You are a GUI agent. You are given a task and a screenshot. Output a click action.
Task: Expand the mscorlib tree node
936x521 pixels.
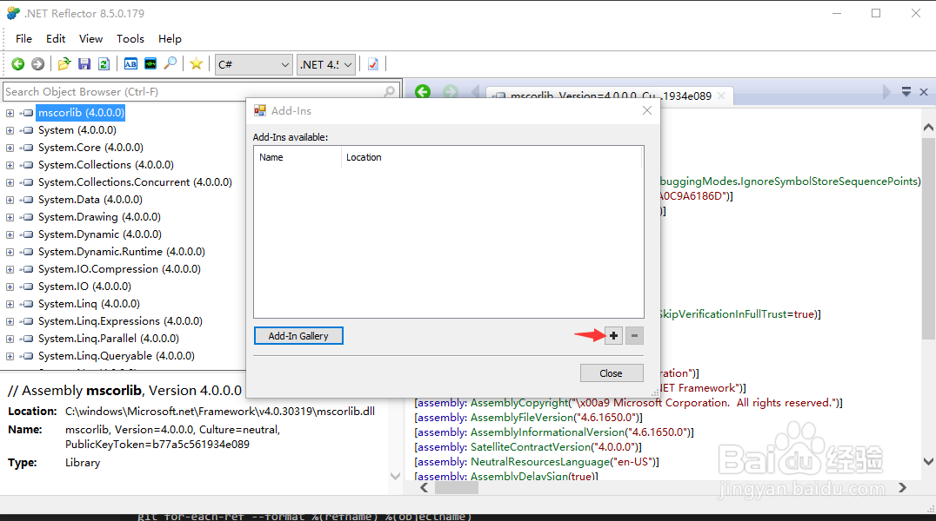pyautogui.click(x=10, y=113)
